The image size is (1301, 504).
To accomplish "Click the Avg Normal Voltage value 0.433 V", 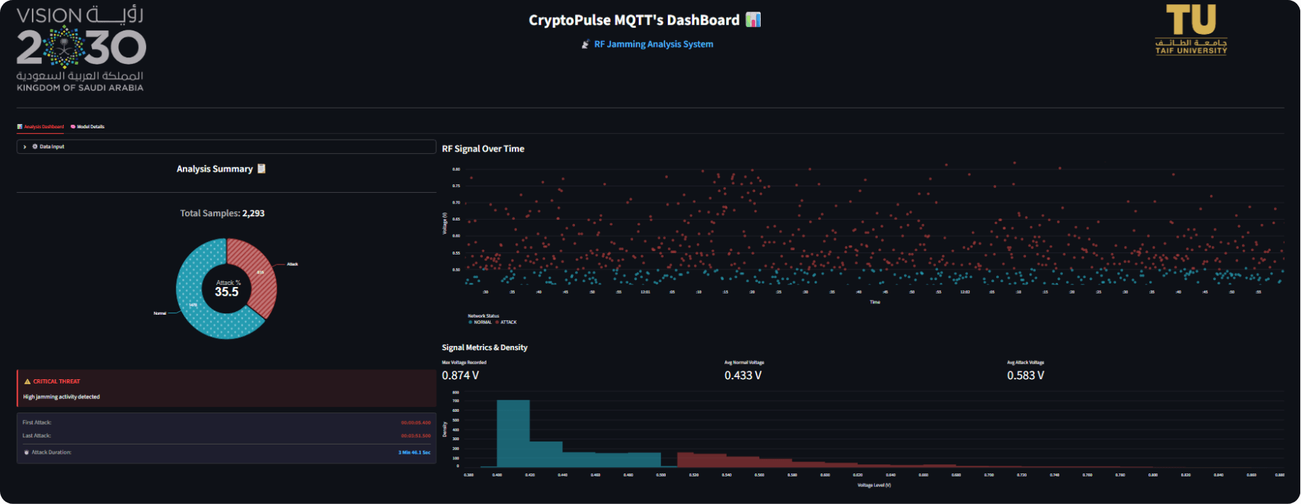I will coord(743,376).
